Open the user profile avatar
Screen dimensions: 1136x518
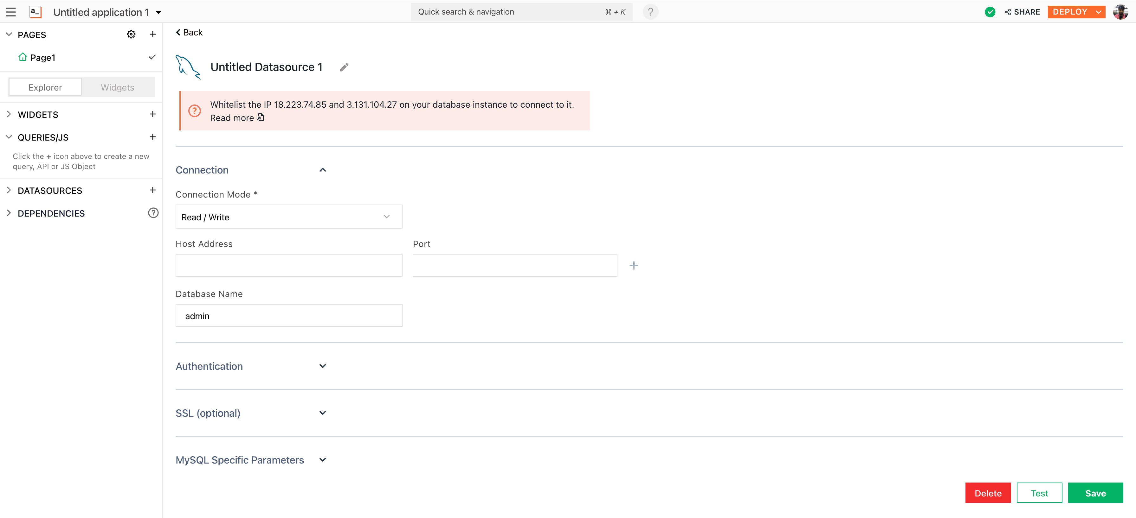(x=1120, y=12)
